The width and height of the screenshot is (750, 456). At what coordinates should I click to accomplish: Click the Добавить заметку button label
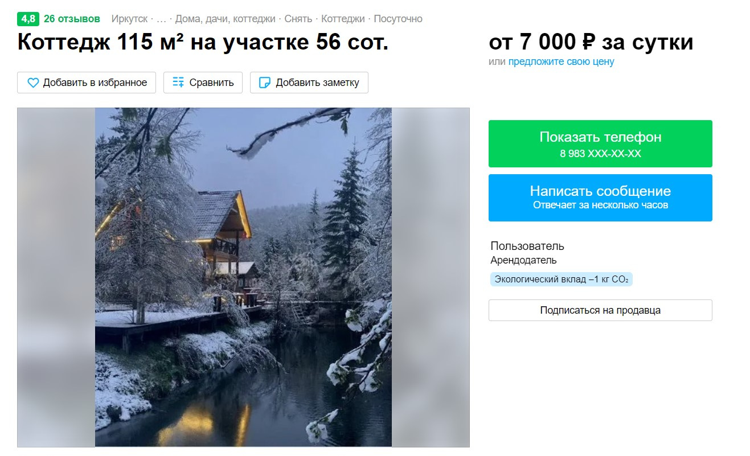coord(317,83)
